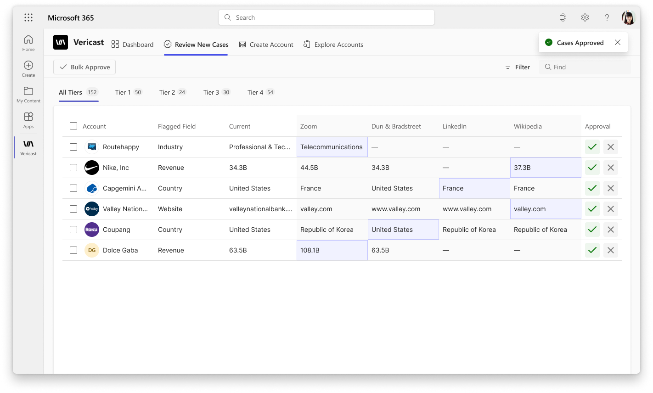
Task: Approve the Valley National case
Action: click(592, 209)
